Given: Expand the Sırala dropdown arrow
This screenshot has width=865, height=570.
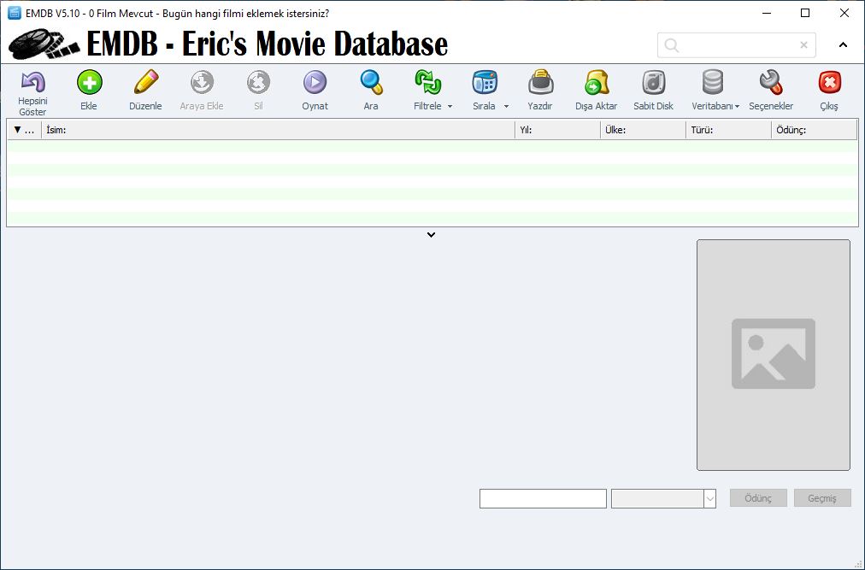Looking at the screenshot, I should [x=506, y=107].
